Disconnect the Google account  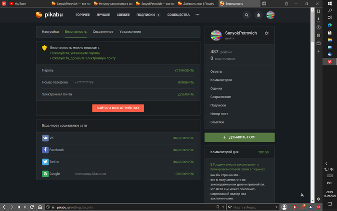pos(184,173)
